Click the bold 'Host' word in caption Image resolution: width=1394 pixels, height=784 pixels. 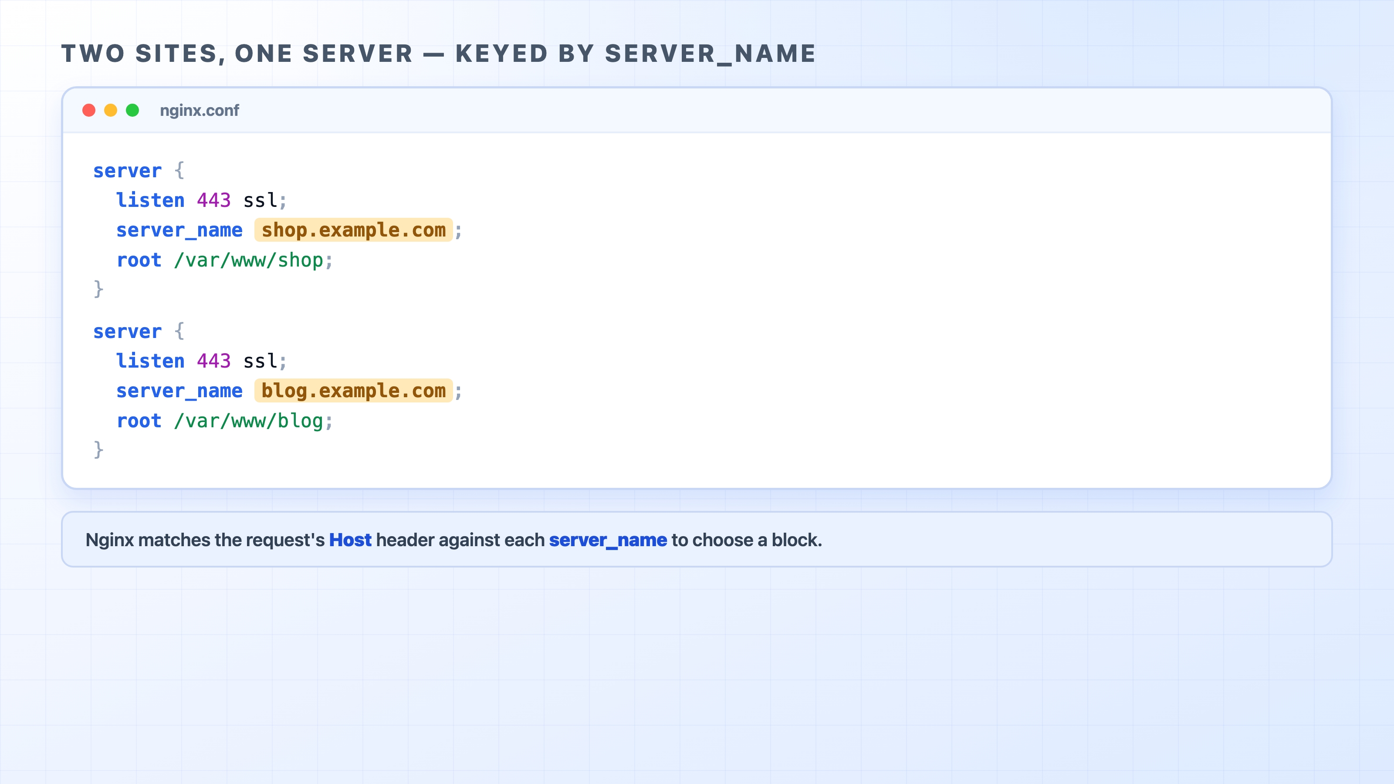pyautogui.click(x=350, y=540)
